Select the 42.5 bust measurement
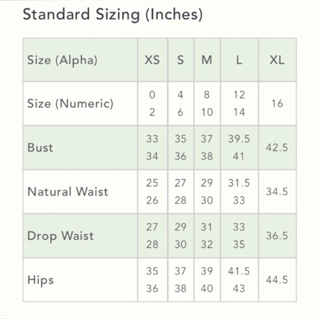Viewport: 319px width, 319px height. coord(277,147)
